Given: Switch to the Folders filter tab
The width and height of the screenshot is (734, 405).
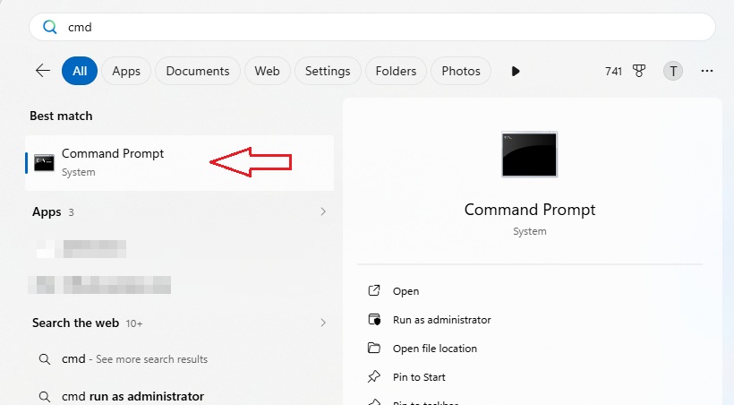Looking at the screenshot, I should tap(396, 71).
